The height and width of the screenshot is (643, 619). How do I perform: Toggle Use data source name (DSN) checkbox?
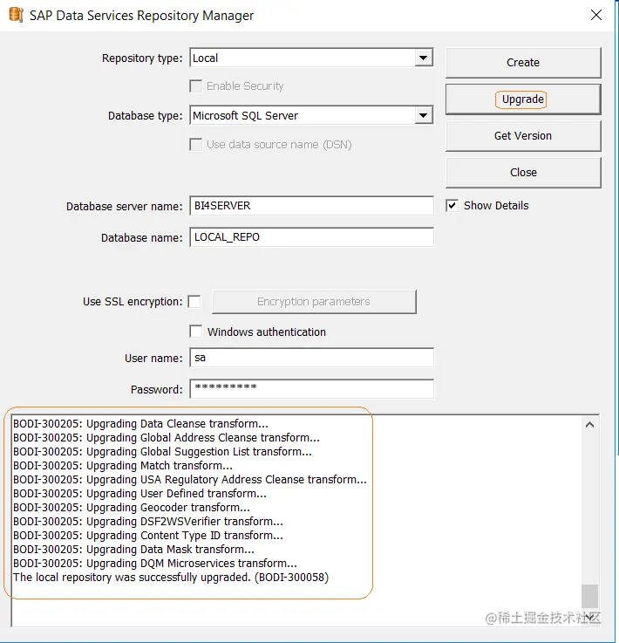coord(196,144)
